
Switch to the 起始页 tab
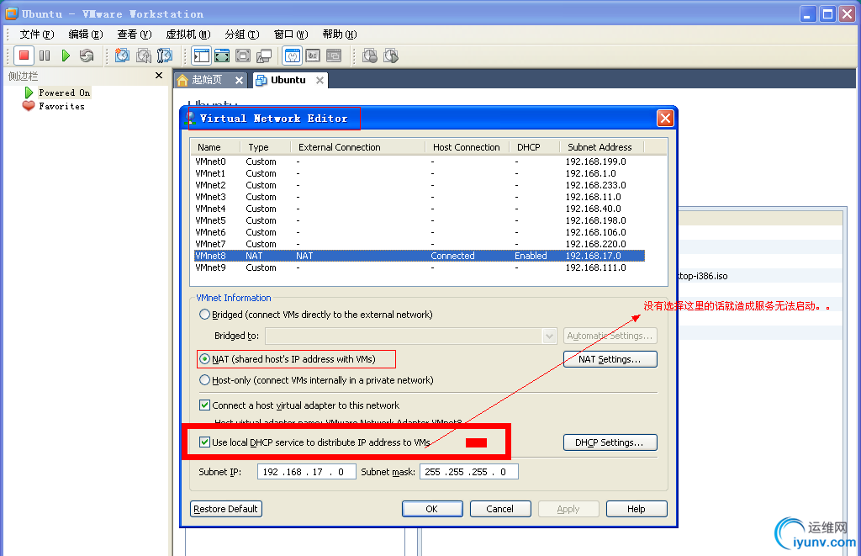pyautogui.click(x=207, y=80)
